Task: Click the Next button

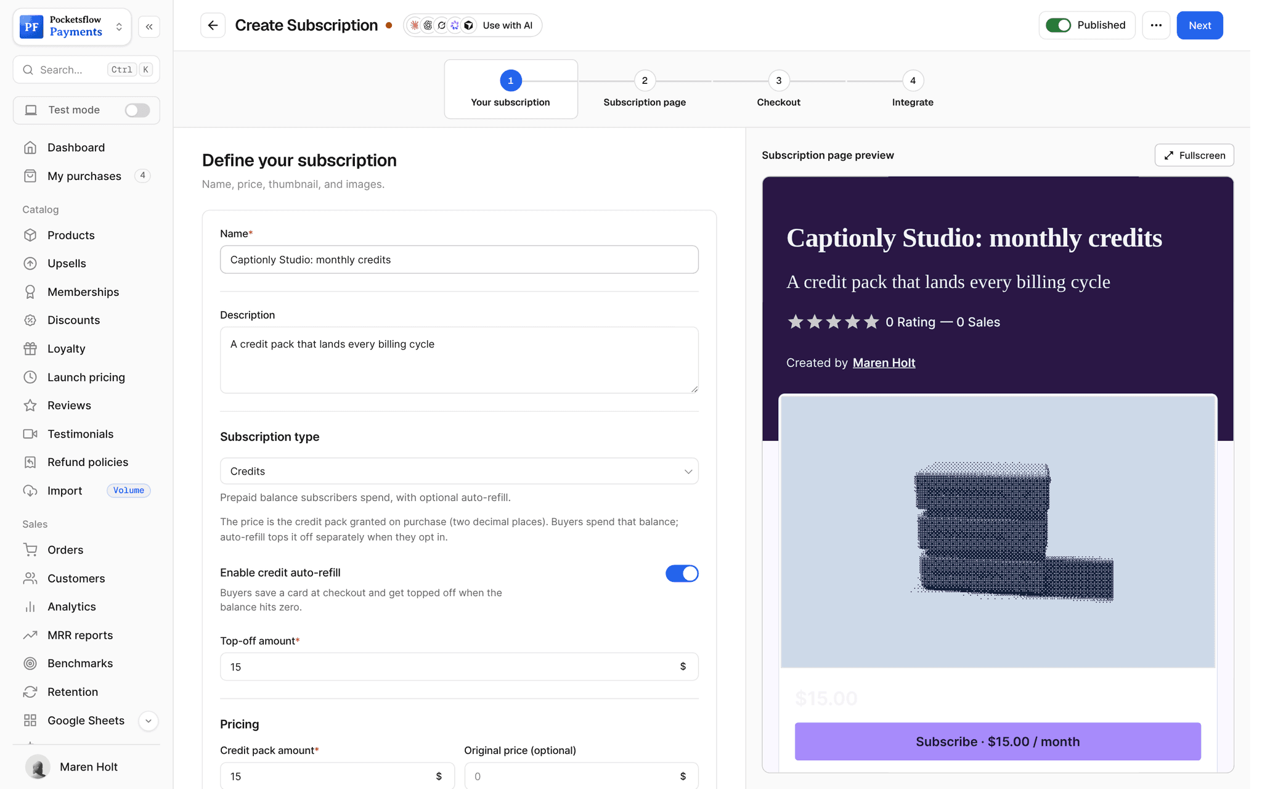Action: pyautogui.click(x=1199, y=25)
